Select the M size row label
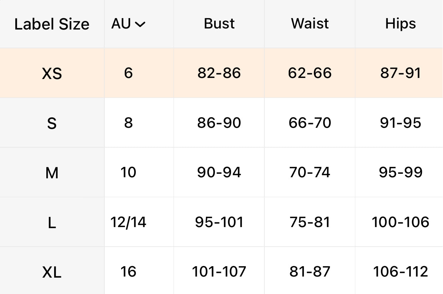This screenshot has height=294, width=443. click(x=52, y=173)
